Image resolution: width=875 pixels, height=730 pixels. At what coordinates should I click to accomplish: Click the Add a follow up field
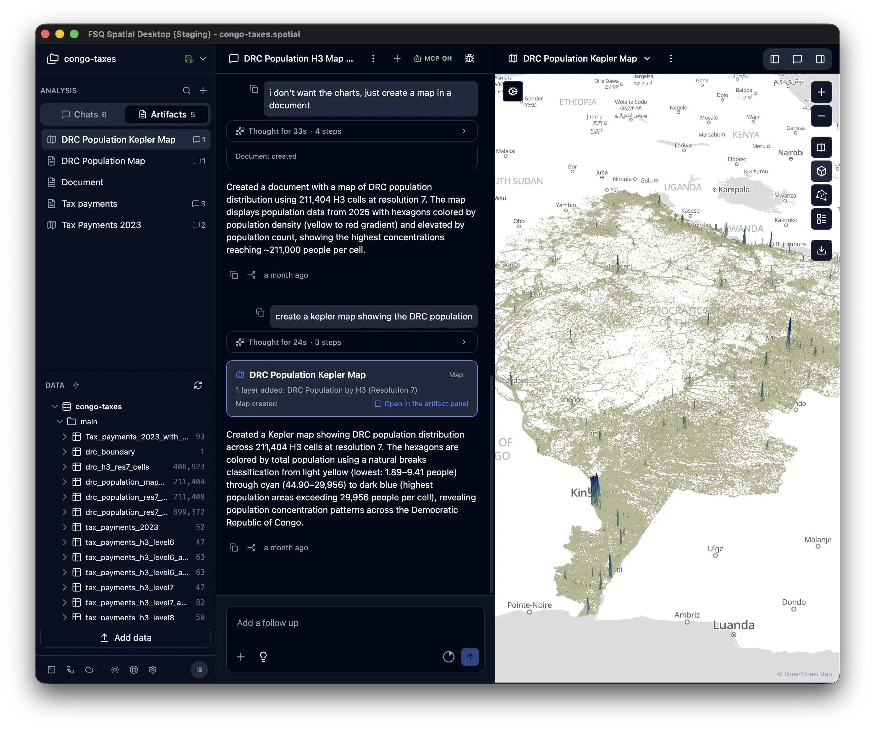(355, 623)
